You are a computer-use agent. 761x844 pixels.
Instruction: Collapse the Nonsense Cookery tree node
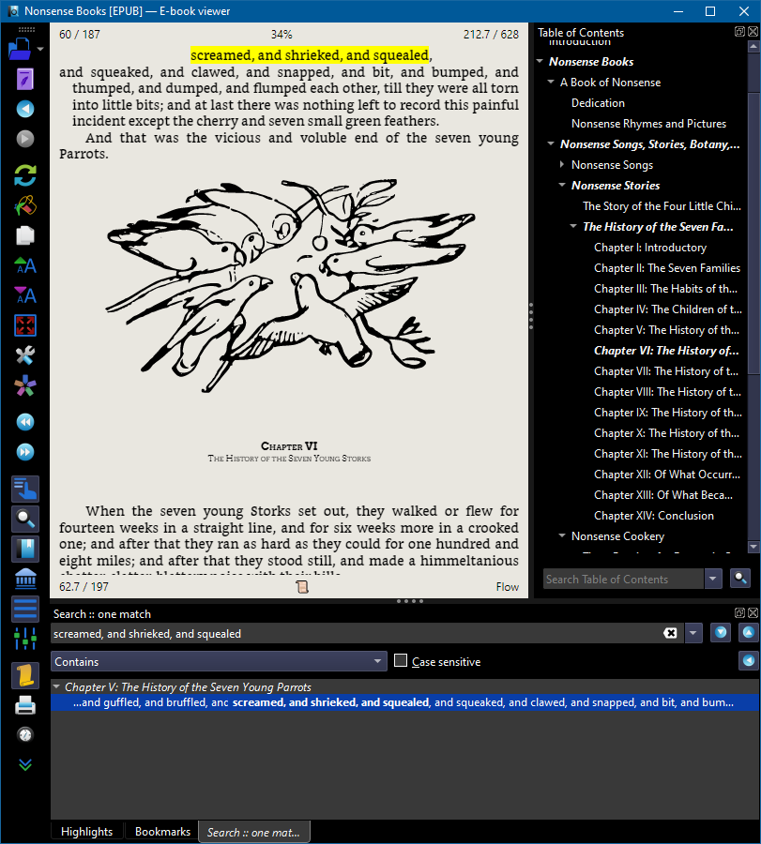tap(562, 535)
